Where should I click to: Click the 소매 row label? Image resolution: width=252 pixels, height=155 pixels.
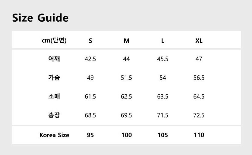54,96
